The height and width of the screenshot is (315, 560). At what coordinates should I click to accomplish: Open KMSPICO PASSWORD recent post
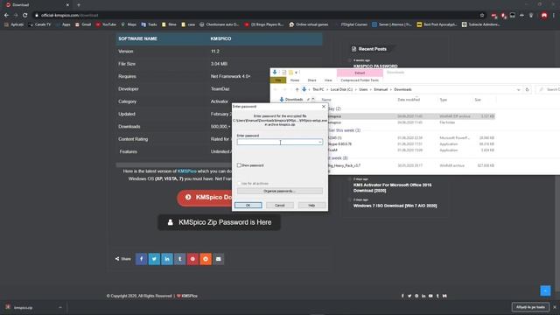tap(375, 66)
